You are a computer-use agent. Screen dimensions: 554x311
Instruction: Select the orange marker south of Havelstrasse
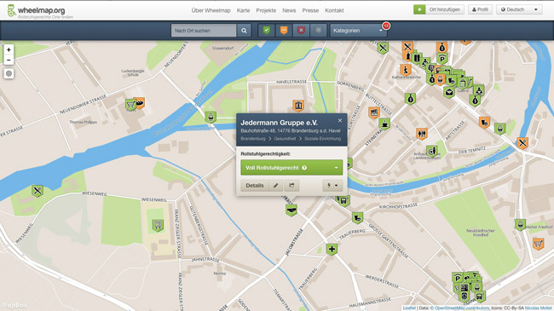click(298, 106)
